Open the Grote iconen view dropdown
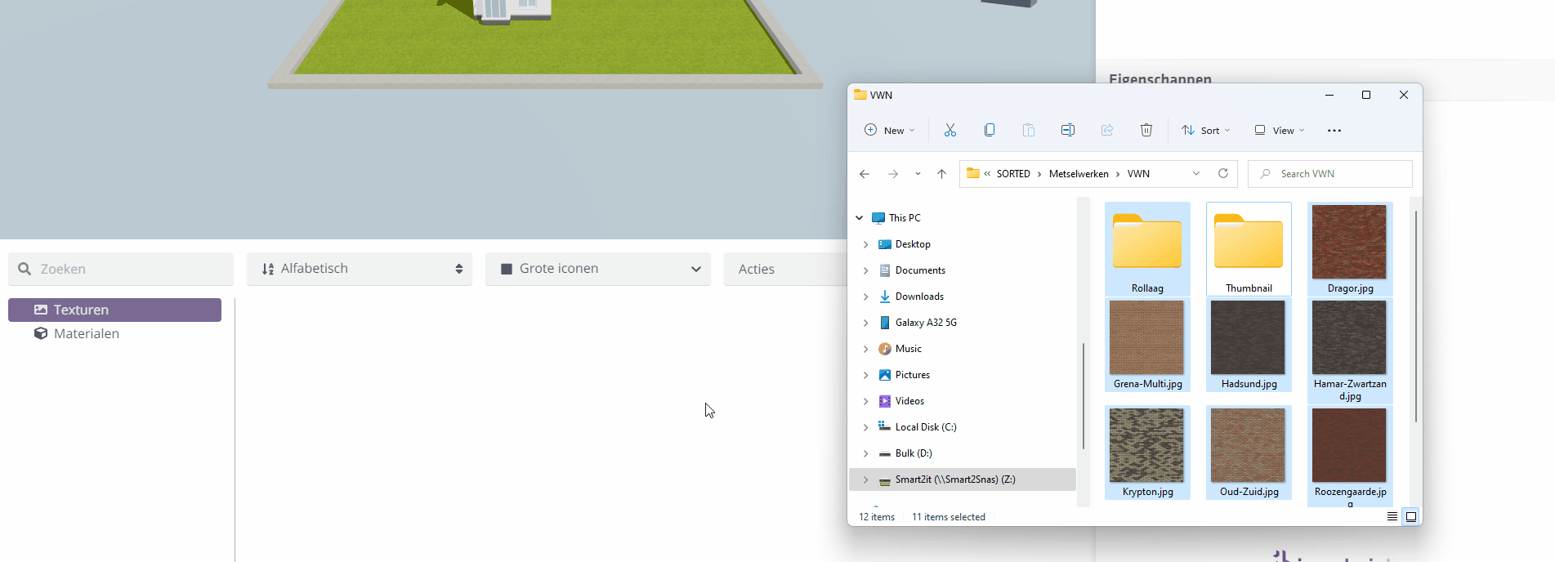Screen dimensions: 1555x562 (598, 269)
